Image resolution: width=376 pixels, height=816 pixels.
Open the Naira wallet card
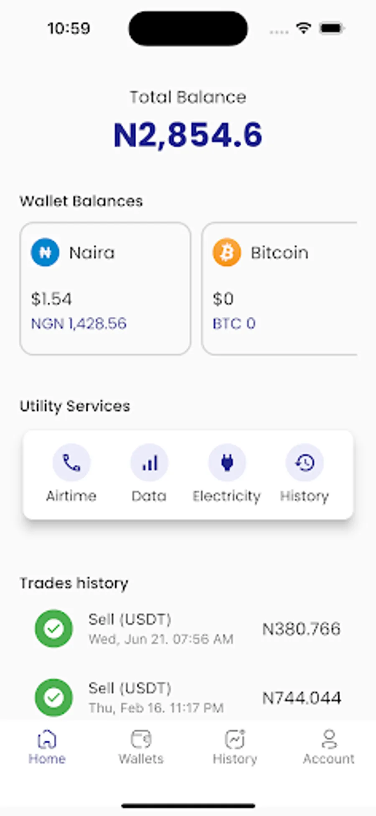105,288
